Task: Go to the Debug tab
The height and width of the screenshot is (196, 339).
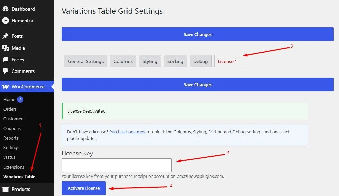Action: tap(201, 61)
